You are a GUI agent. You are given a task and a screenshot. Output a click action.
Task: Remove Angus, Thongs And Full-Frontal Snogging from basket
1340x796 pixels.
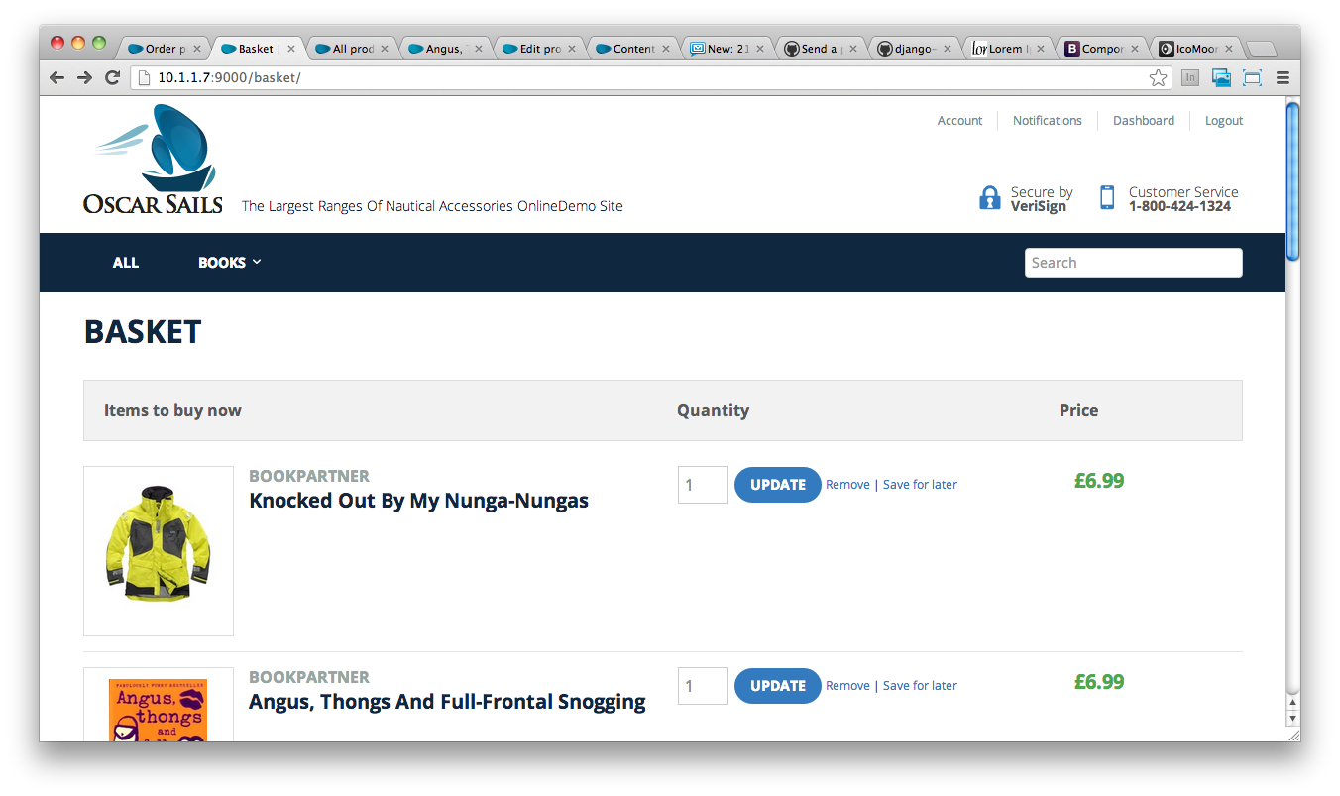(847, 686)
